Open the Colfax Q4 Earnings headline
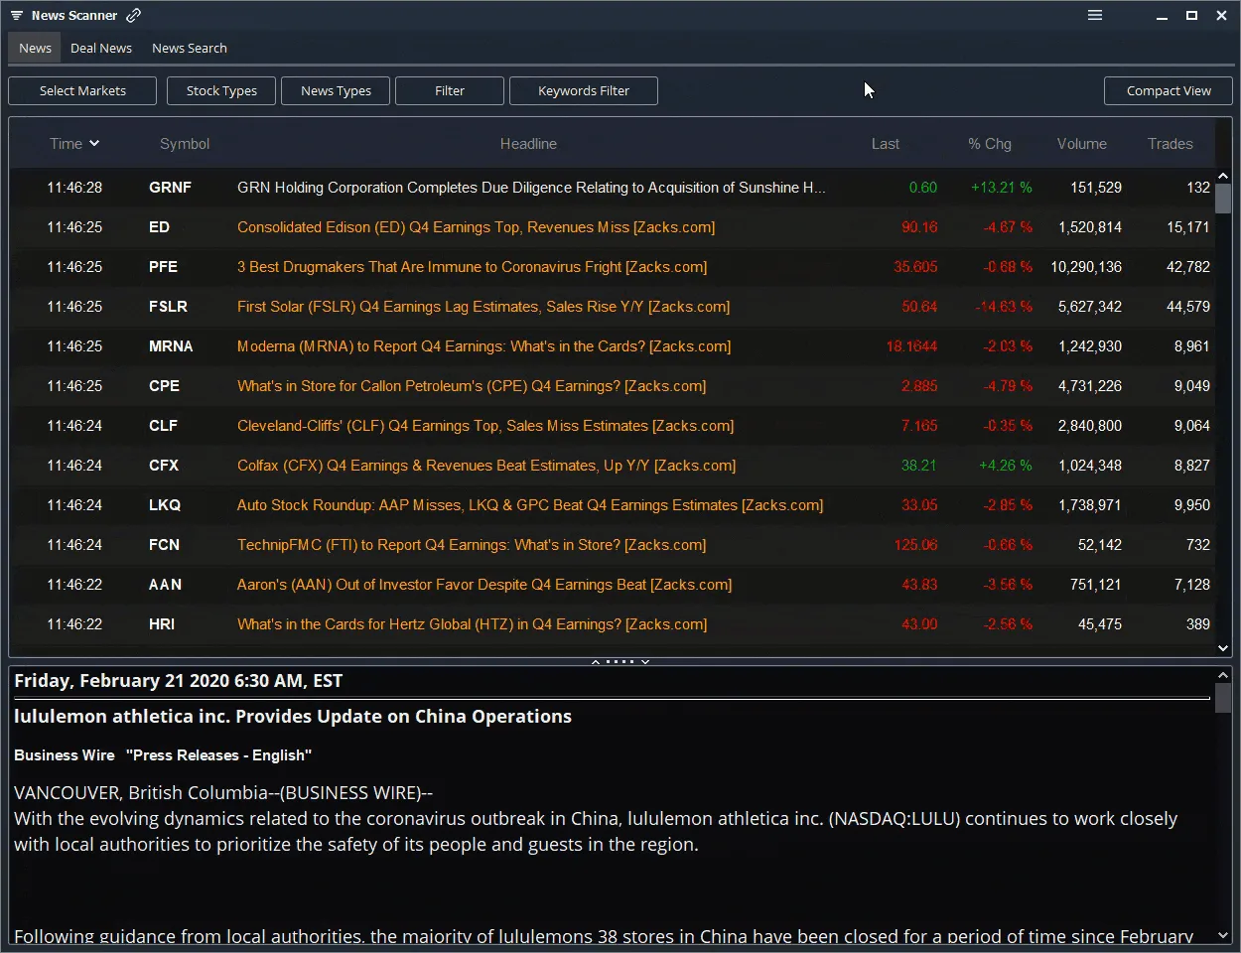The image size is (1241, 953). click(x=486, y=466)
